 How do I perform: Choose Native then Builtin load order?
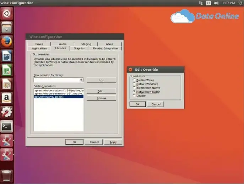click(146, 92)
